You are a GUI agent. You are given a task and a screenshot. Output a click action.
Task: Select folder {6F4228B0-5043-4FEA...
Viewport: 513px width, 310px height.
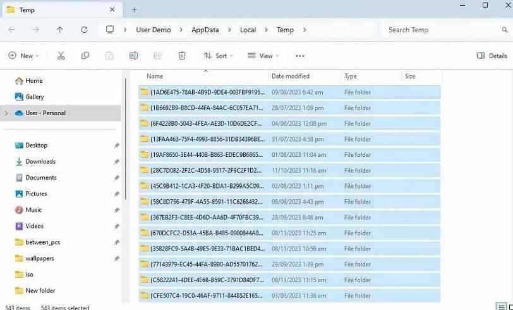point(289,123)
